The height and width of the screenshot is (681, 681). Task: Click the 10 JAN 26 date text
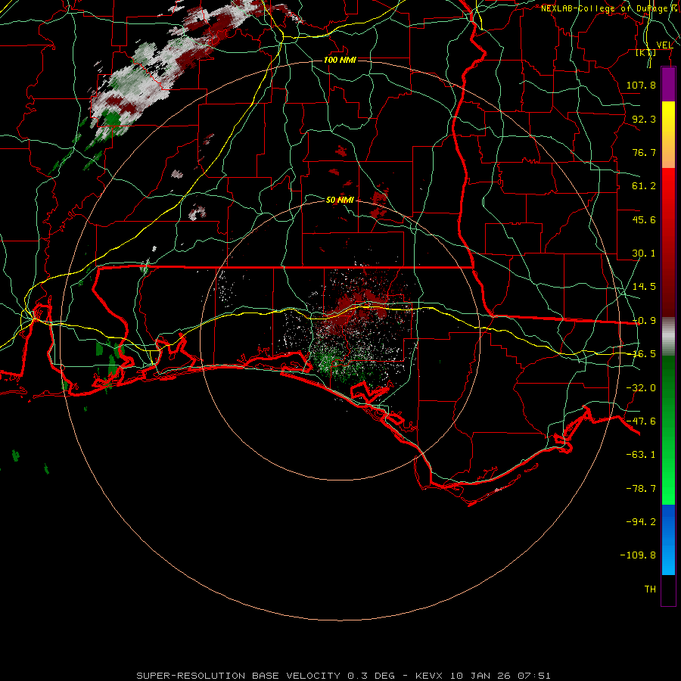pos(480,676)
